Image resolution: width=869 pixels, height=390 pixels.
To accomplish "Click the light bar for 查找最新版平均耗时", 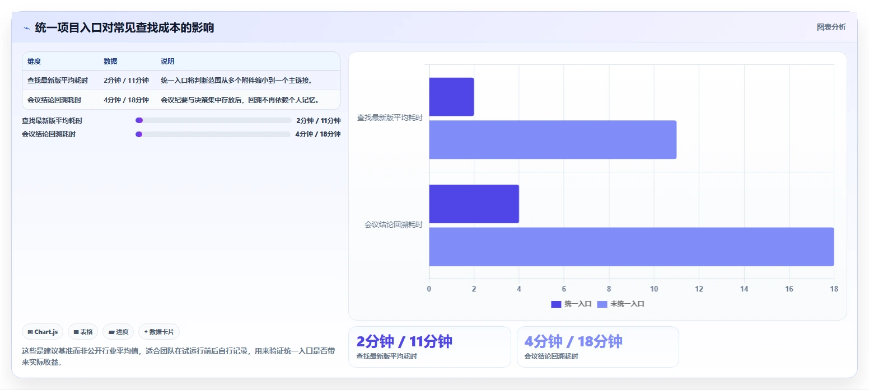I will point(553,139).
